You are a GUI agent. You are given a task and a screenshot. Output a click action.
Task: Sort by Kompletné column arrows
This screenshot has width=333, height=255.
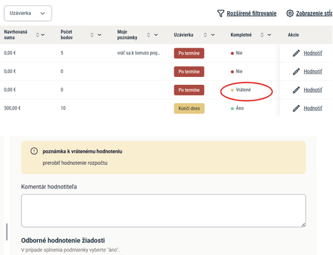click(262, 35)
